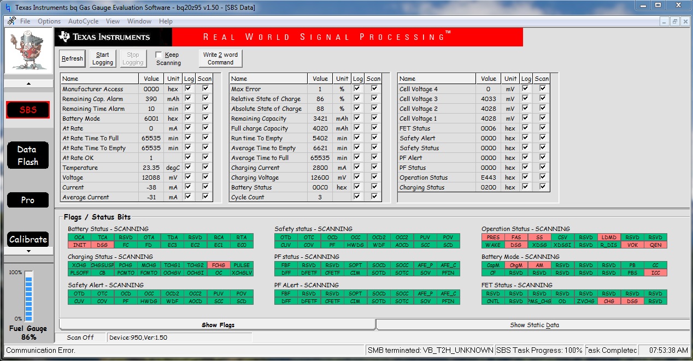This screenshot has height=361, width=693.
Task: Open the File menu
Action: click(25, 21)
